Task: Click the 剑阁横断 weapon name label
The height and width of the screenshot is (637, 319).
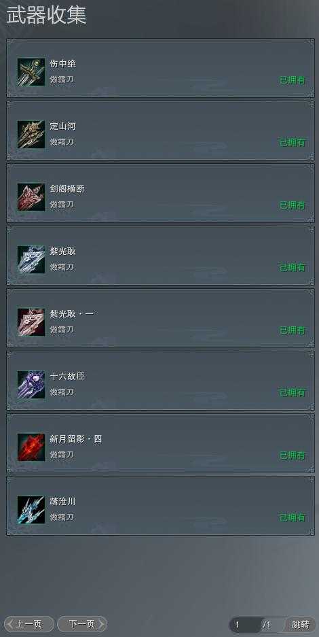Action: point(67,189)
